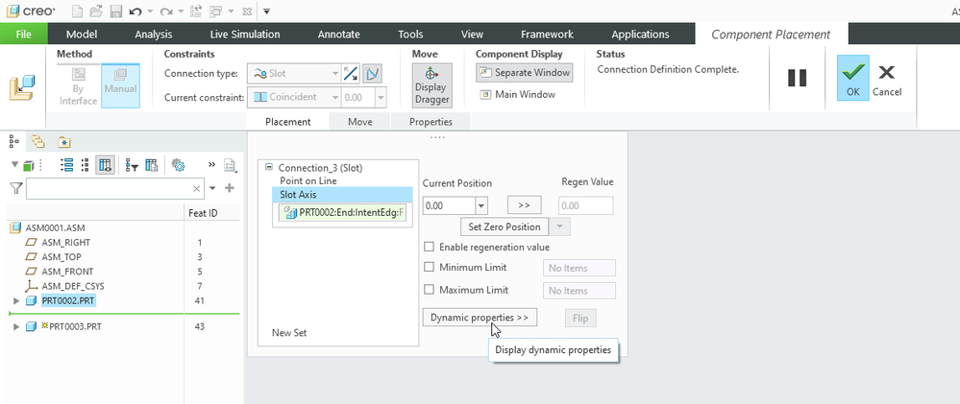Switch to the Framework ribbon tab
This screenshot has width=960, height=404.
(x=547, y=35)
